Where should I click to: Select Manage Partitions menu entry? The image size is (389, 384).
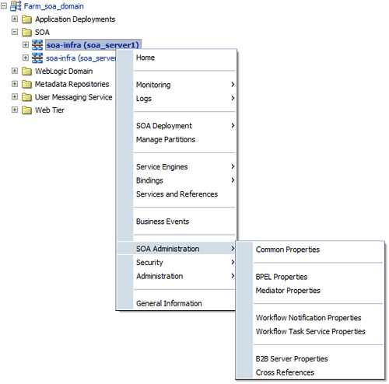166,139
